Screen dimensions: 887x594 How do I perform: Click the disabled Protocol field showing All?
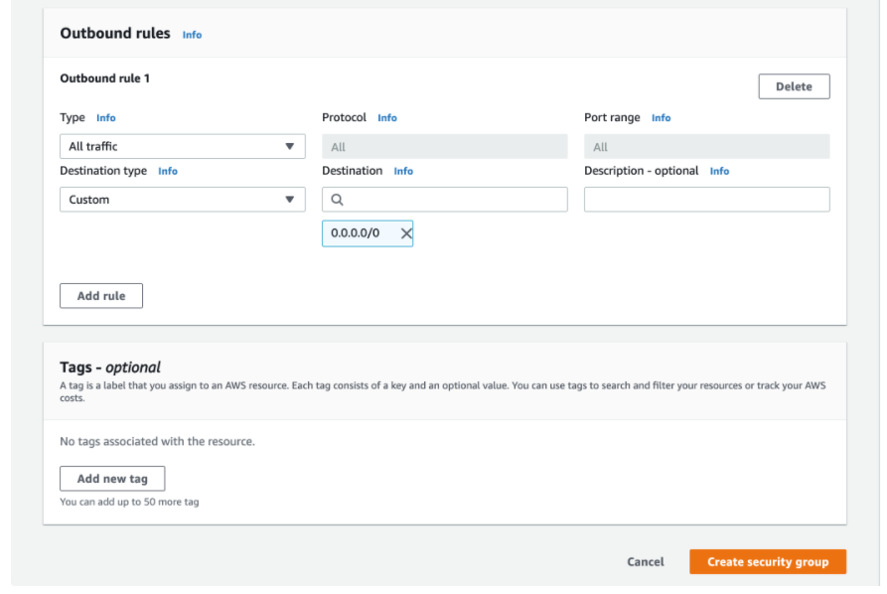[444, 147]
